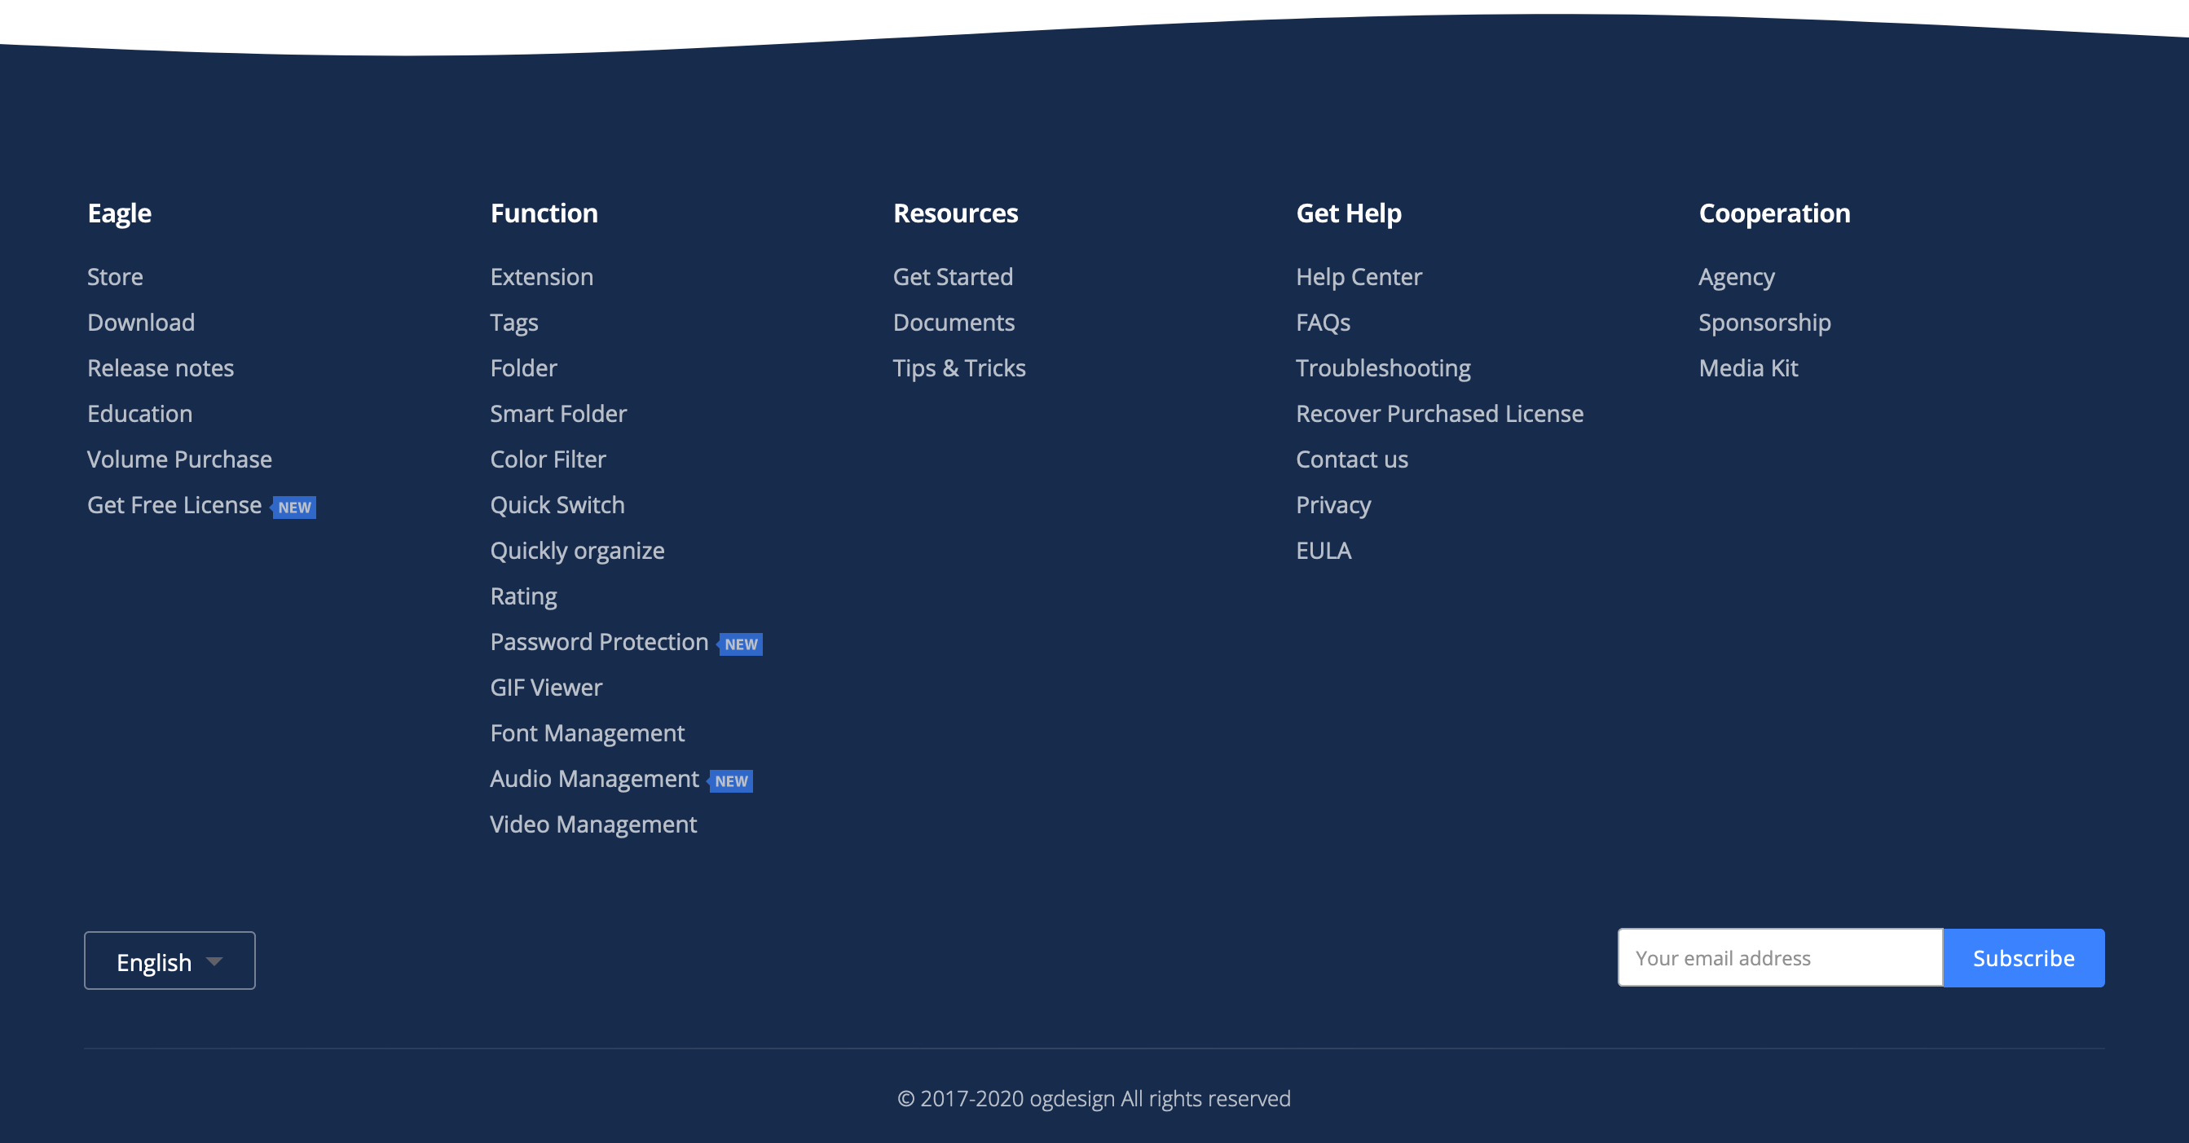Open the Sponsorship link
The width and height of the screenshot is (2189, 1143).
(1764, 323)
